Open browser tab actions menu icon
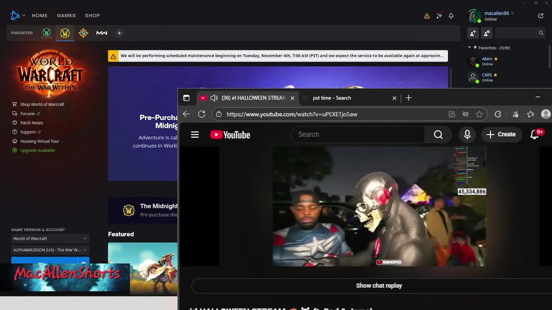The height and width of the screenshot is (310, 552). click(186, 98)
